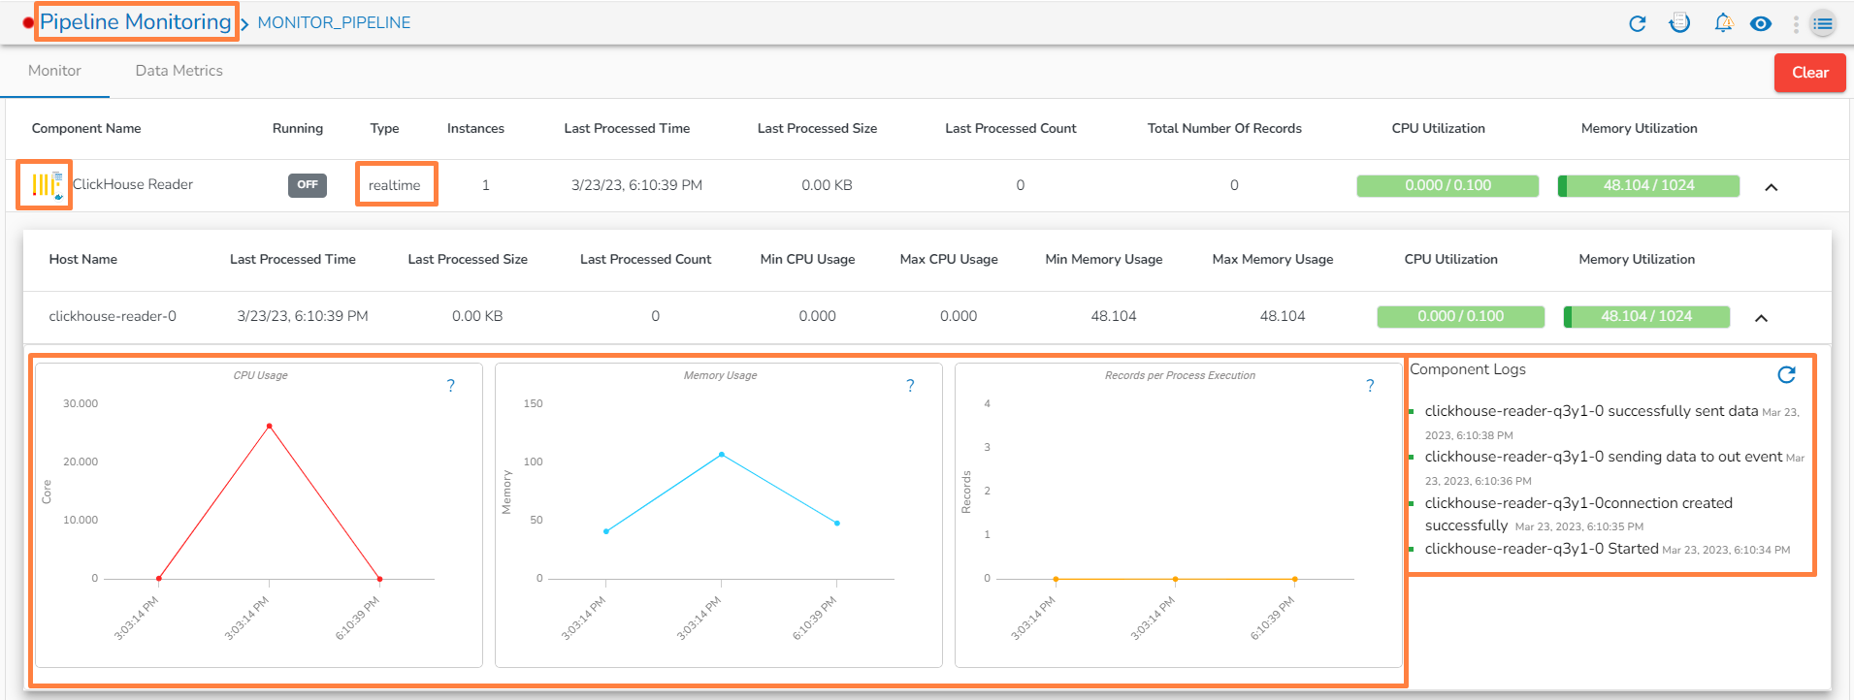Open help for Records per Process Execution chart
Screen dimensions: 1854x700
pyautogui.click(x=1370, y=386)
